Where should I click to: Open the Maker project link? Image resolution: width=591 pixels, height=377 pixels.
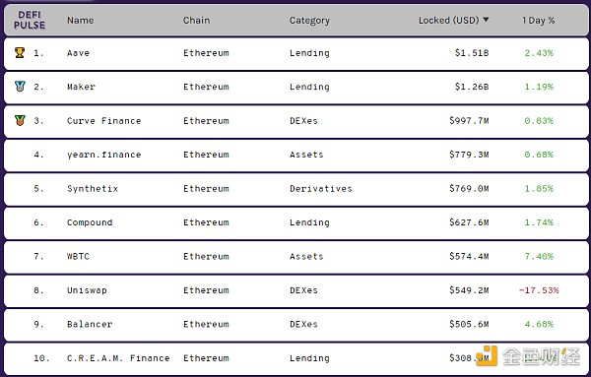[81, 87]
